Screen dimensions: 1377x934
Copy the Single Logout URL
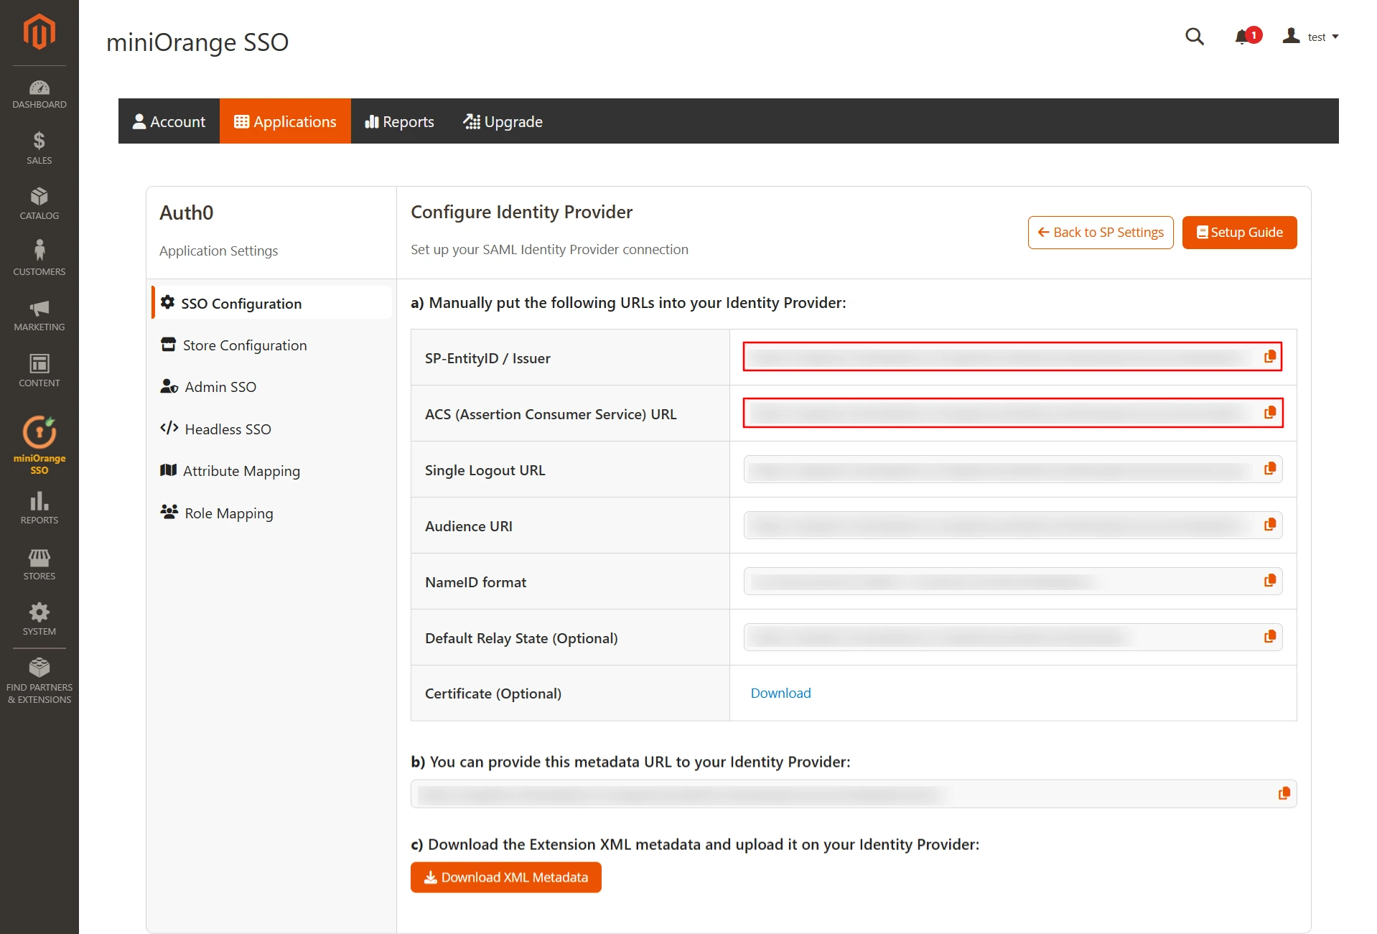(1270, 468)
